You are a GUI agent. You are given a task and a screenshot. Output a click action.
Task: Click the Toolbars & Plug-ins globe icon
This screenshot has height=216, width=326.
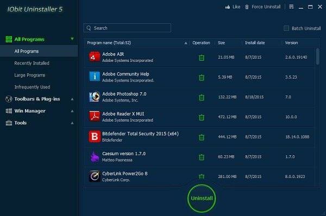[9, 99]
